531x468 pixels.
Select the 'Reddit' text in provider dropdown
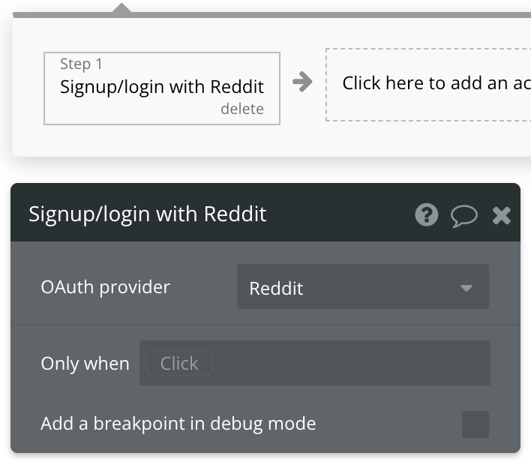(x=276, y=289)
